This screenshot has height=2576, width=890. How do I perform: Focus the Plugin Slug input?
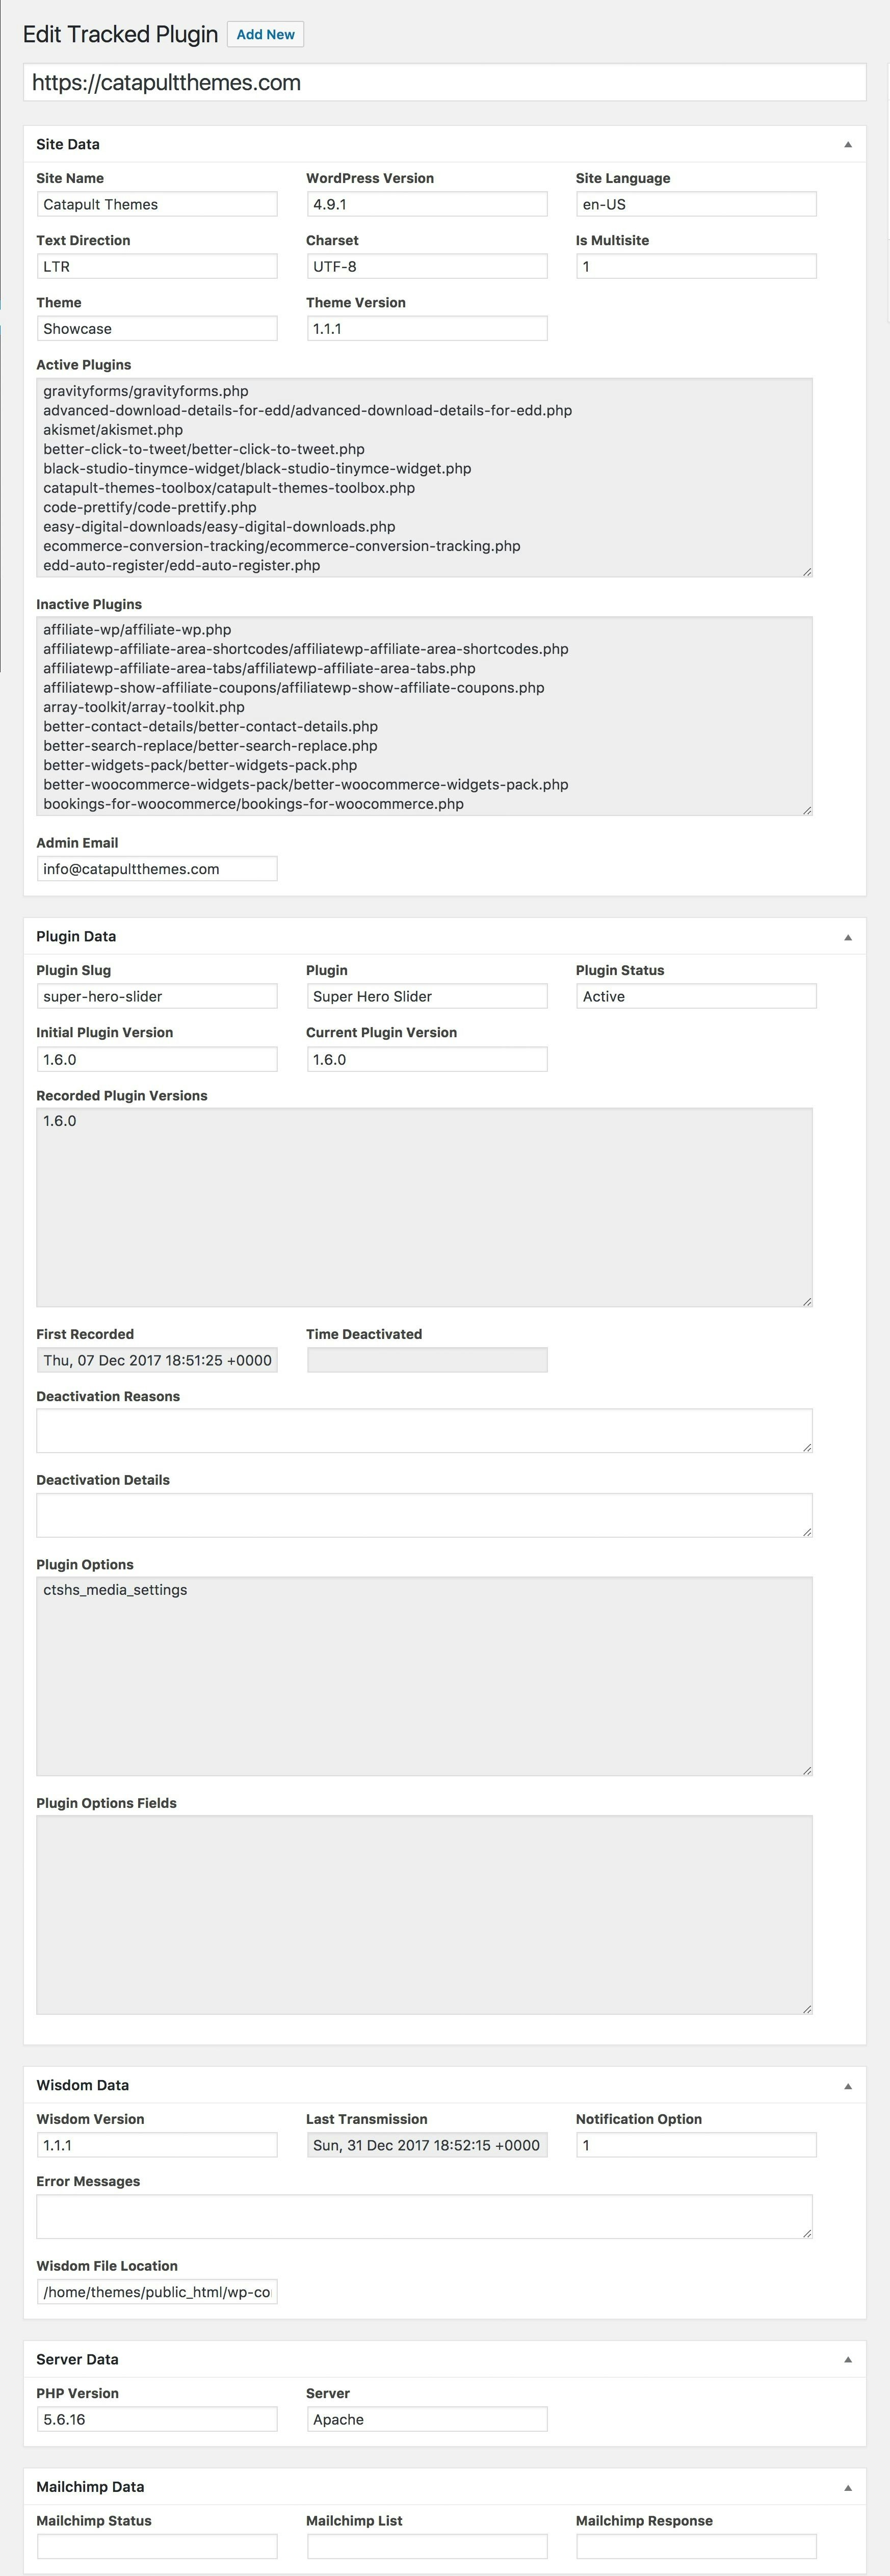[x=157, y=996]
